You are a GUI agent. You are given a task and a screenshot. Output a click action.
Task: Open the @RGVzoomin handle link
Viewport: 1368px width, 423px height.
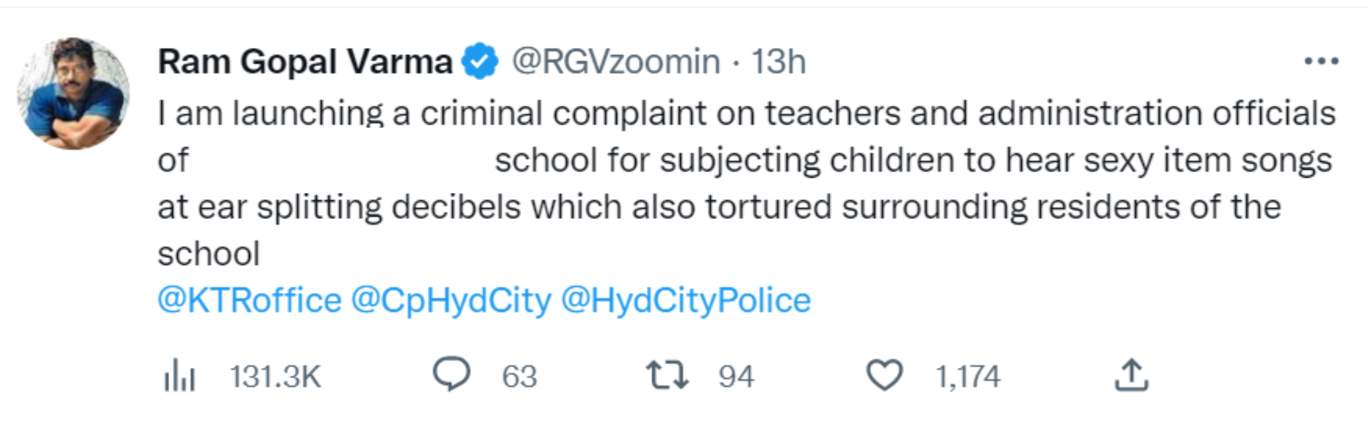[x=616, y=62]
